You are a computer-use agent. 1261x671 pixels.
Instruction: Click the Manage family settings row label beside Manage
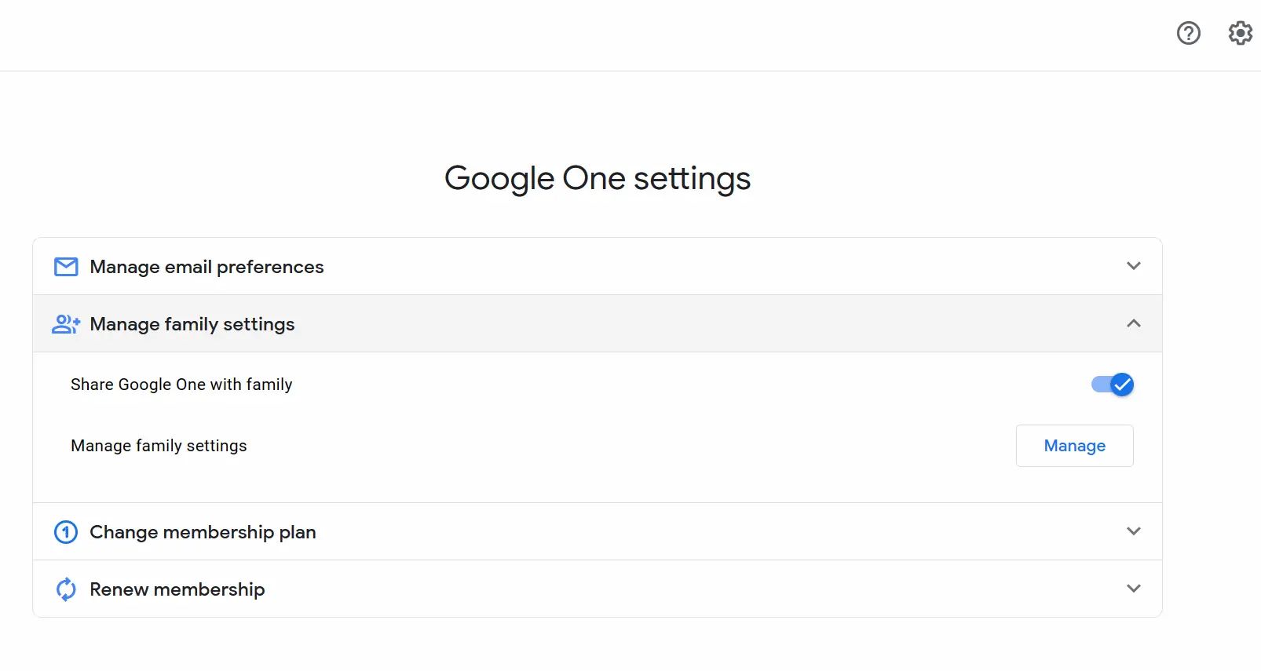159,446
